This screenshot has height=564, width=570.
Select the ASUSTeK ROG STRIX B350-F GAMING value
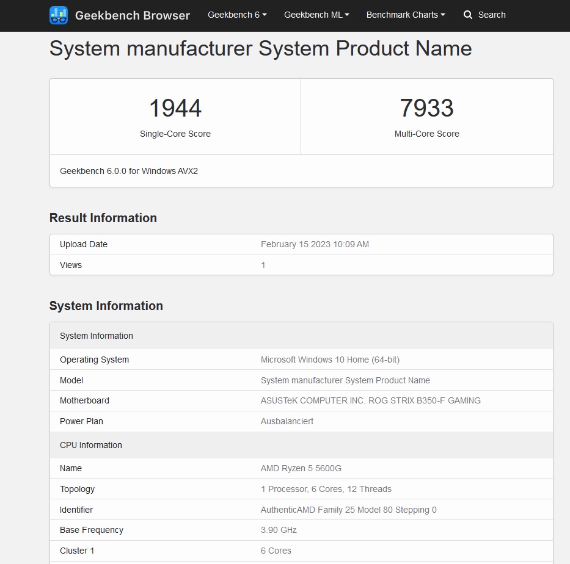pos(371,400)
